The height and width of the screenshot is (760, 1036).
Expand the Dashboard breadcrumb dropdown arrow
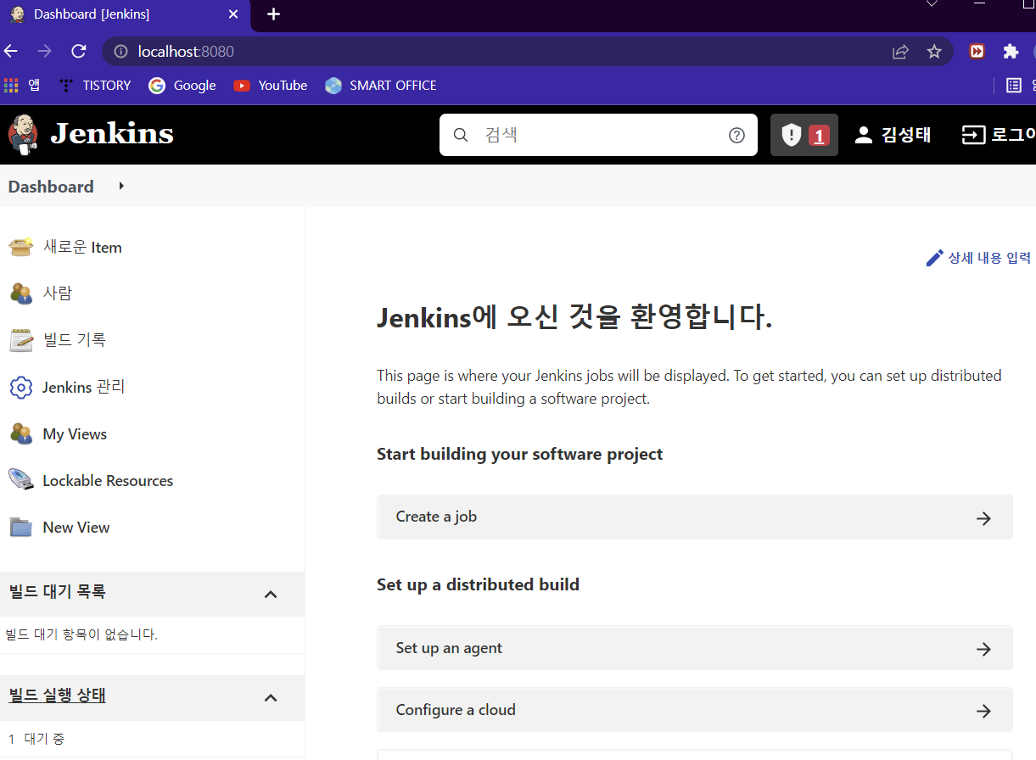tap(121, 186)
